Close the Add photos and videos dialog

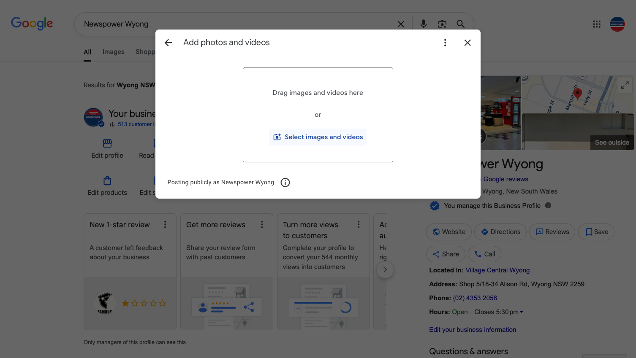(467, 43)
